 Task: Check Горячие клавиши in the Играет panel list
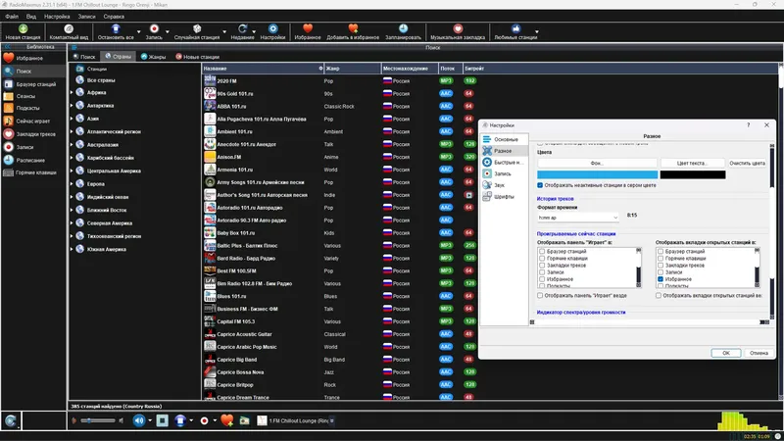tap(542, 259)
